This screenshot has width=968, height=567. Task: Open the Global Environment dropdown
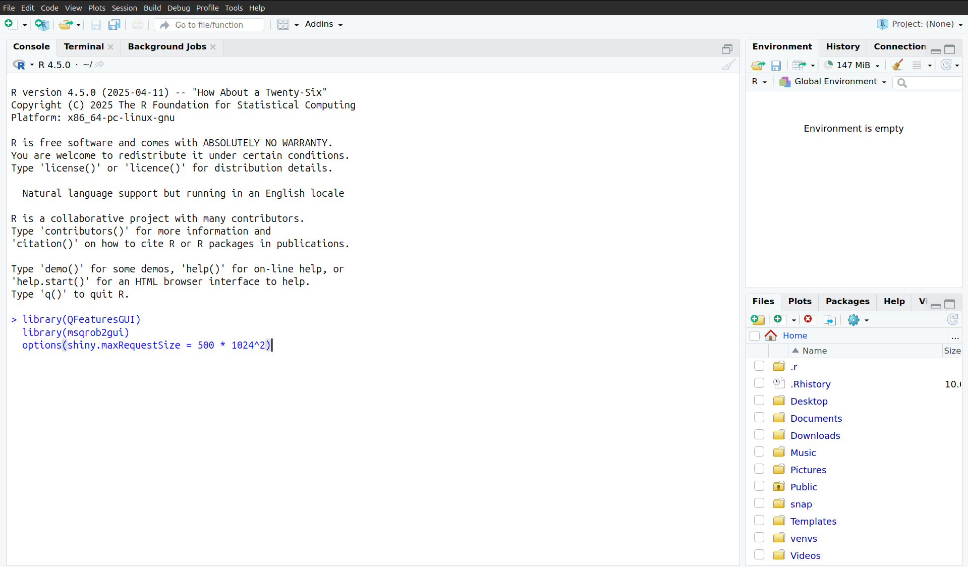click(833, 82)
